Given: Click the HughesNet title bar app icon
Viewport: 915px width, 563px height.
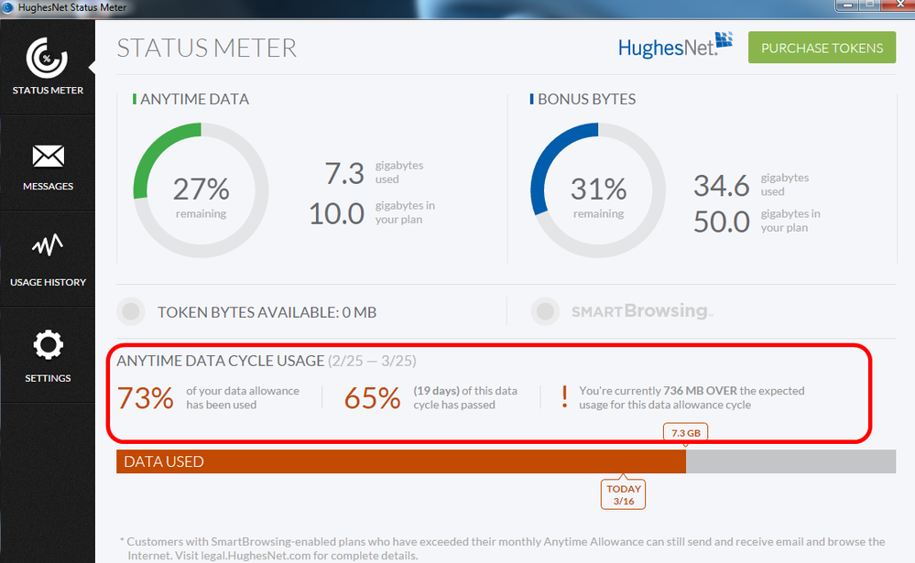Looking at the screenshot, I should point(9,7).
